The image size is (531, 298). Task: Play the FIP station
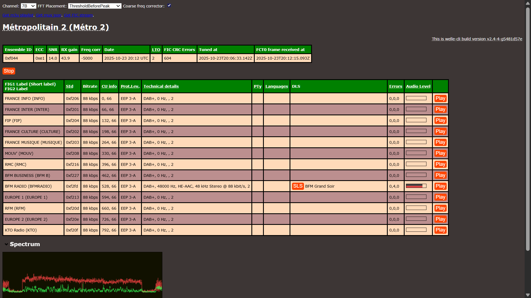440,121
